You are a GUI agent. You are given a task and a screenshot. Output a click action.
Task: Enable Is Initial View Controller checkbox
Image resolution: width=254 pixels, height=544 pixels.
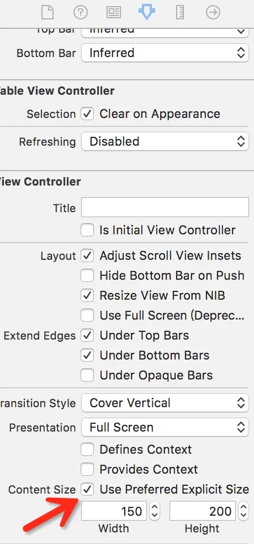point(87,230)
